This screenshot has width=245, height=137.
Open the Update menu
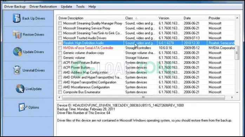[66, 7]
